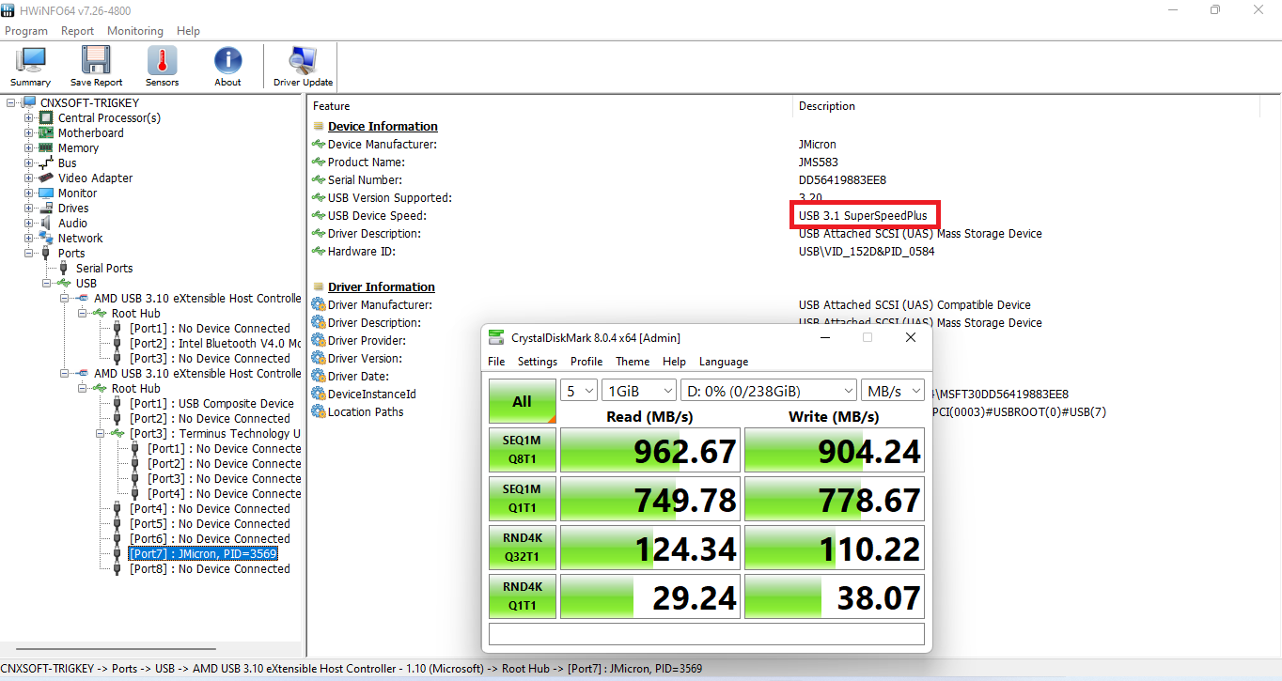Open the HWiNFO Program menu
This screenshot has width=1282, height=681.
click(26, 31)
